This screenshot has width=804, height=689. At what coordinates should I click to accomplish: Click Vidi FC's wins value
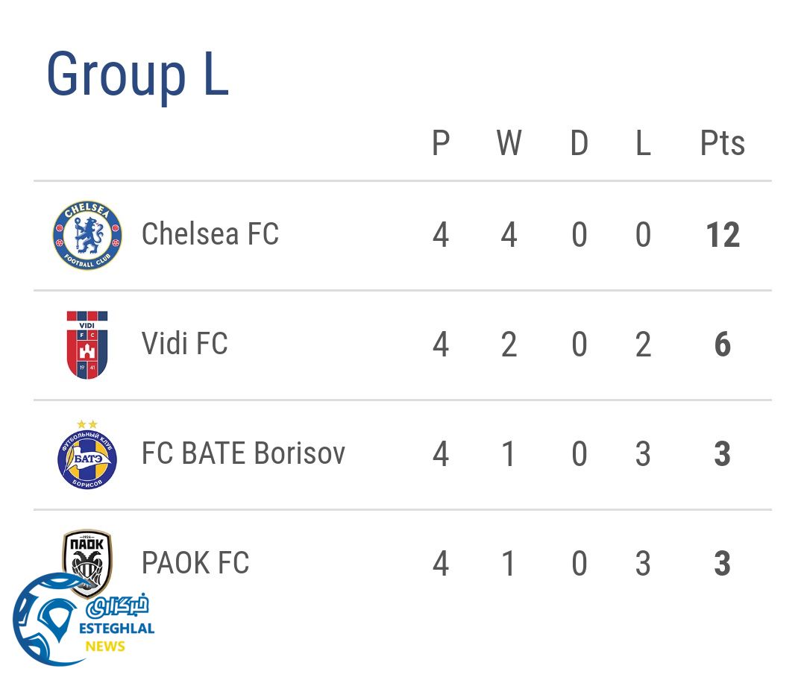coord(509,345)
